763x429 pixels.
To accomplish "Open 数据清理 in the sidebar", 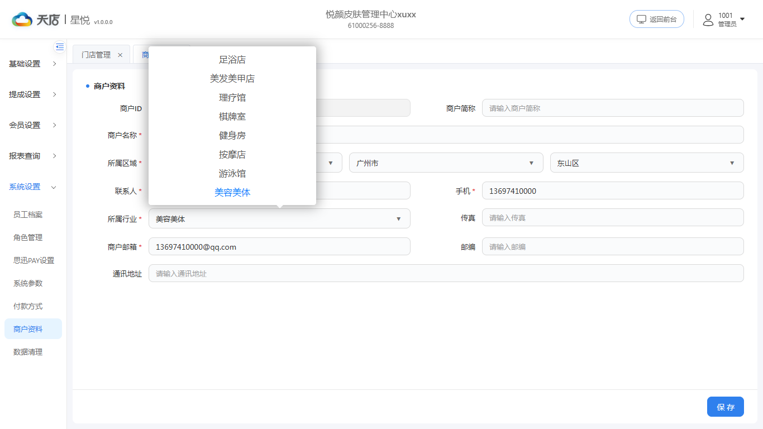I will [x=33, y=352].
